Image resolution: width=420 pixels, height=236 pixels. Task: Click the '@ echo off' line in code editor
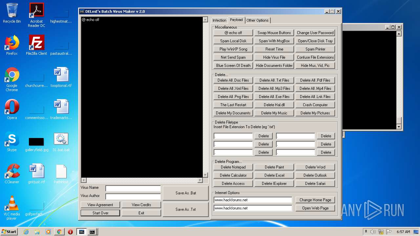tap(91, 20)
